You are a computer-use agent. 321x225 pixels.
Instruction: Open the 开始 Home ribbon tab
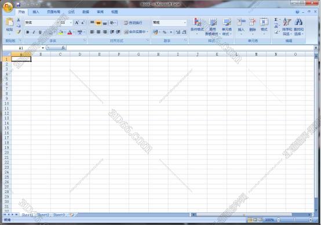[21, 12]
